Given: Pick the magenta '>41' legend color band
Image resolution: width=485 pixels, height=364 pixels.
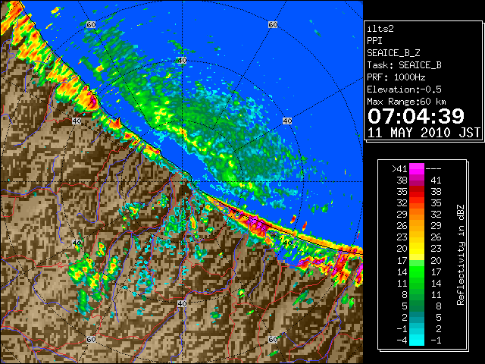Looking at the screenshot, I should (417, 169).
